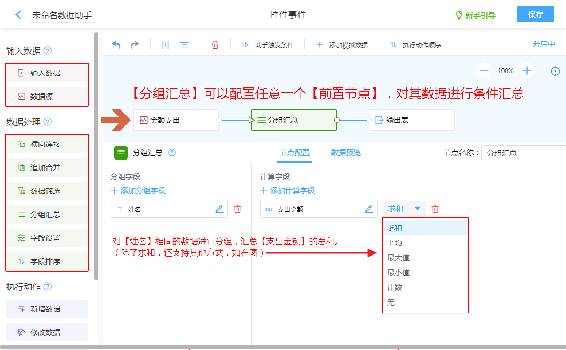Choose 最大值 in the aggregation list
The height and width of the screenshot is (350, 566).
pyautogui.click(x=398, y=258)
